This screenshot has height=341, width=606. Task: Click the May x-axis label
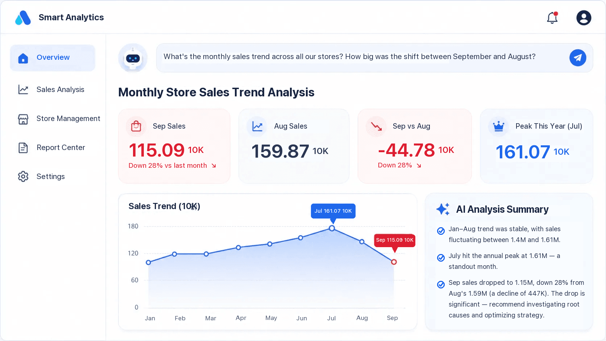pyautogui.click(x=271, y=318)
